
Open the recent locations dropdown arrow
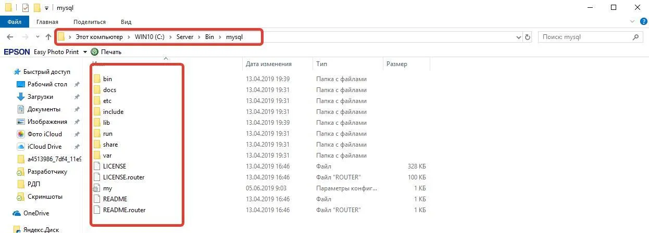[x=37, y=37]
